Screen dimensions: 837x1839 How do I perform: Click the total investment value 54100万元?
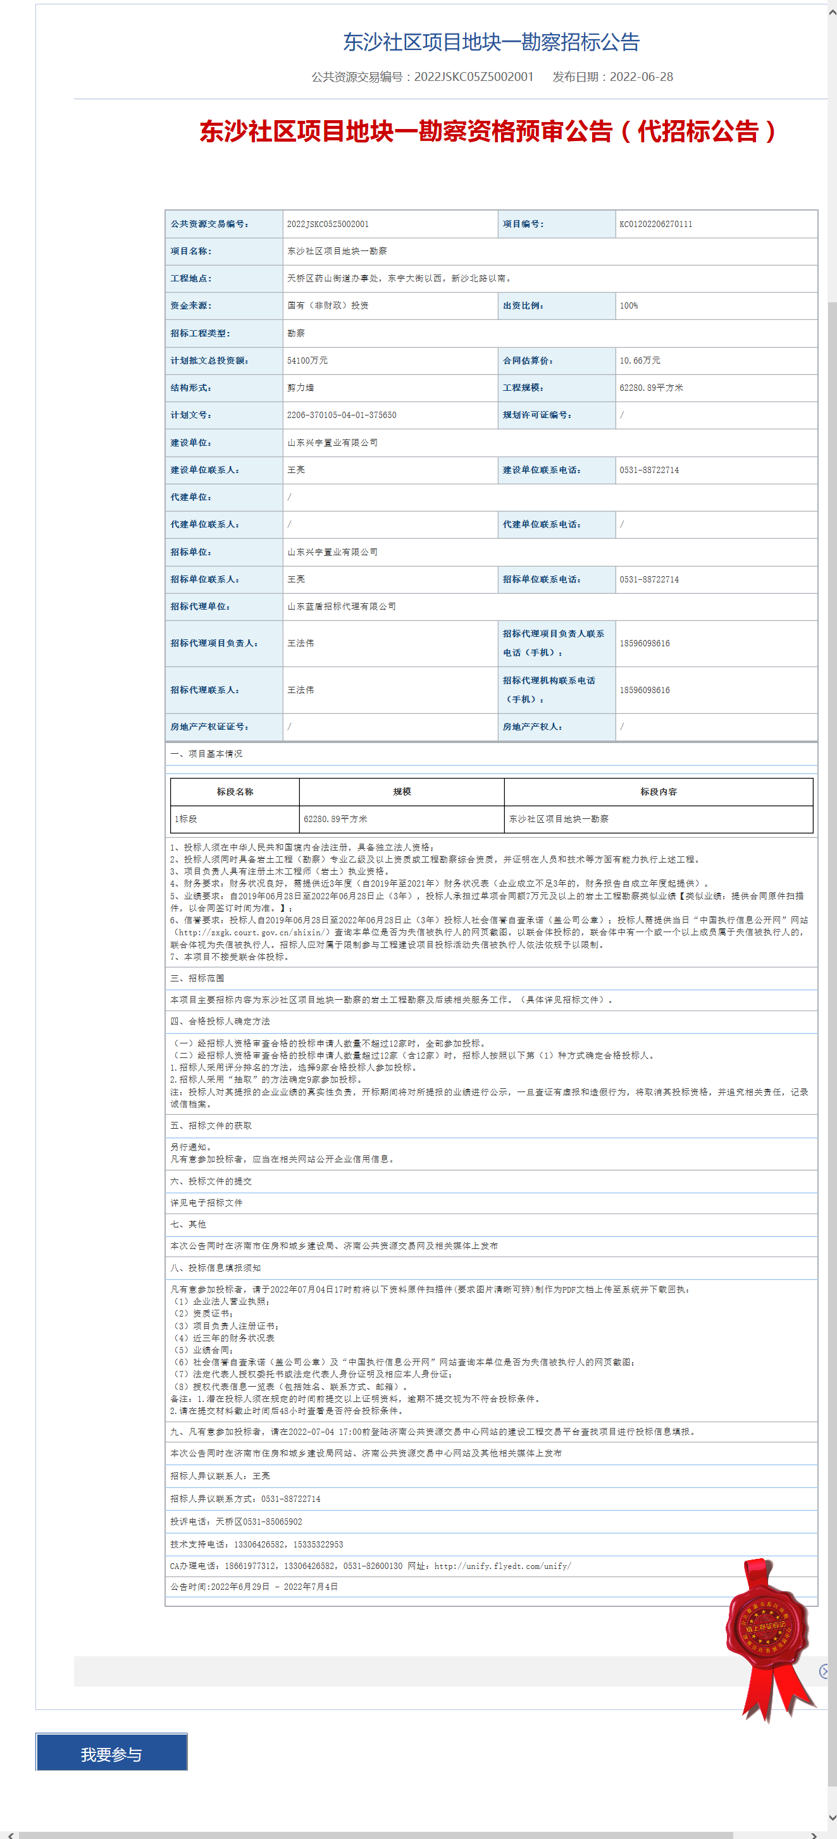307,360
